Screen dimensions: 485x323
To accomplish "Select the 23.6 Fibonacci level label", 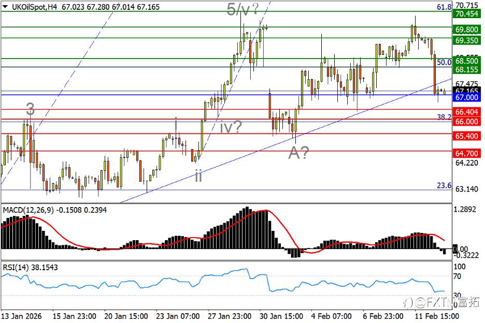I will [x=444, y=185].
